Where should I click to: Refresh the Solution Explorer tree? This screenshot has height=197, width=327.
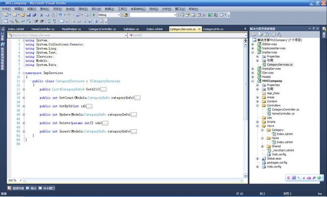tap(266, 35)
